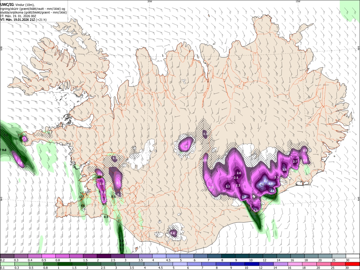The height and width of the screenshot is (270, 360).
Task: Click the upper legend swatch labeled 0.2
Action: (x=7, y=256)
